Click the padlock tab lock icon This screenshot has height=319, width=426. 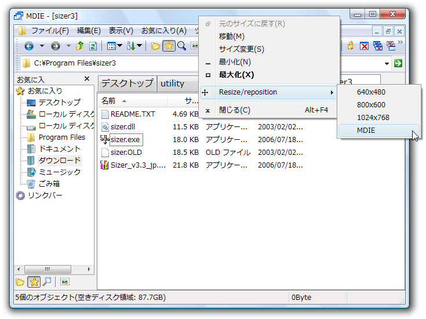tap(351, 45)
